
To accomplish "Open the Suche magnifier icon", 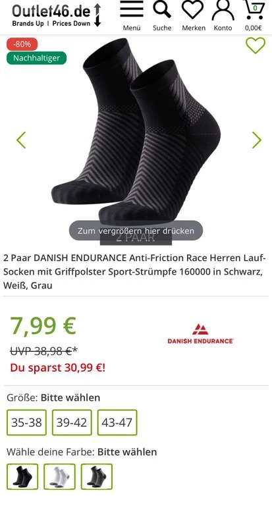I will click(x=162, y=10).
